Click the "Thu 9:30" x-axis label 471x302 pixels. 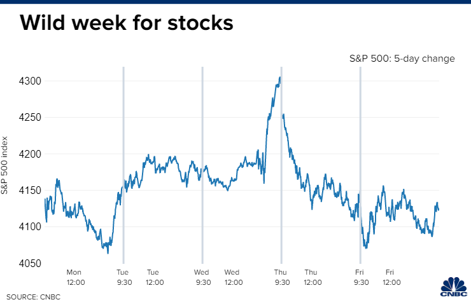click(281, 277)
